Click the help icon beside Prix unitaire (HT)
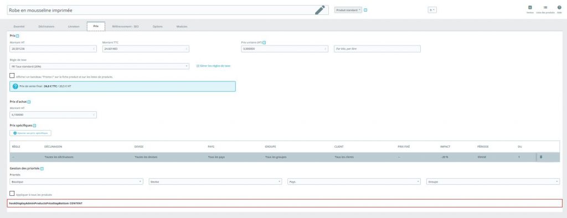This screenshot has width=567, height=218. tap(264, 42)
